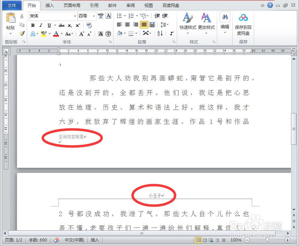Open the Font dialog launcher
Image resolution: width=299 pixels, height=246 pixels.
110,42
